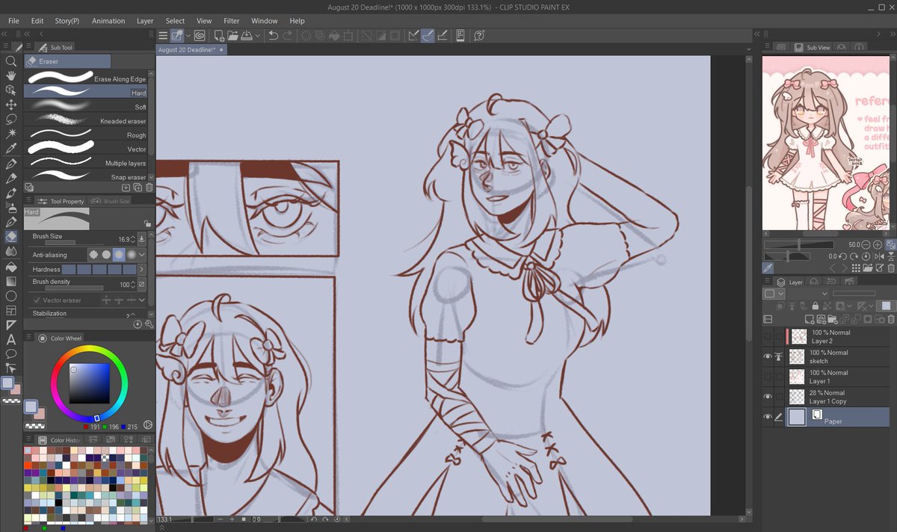Hide the sketch layer
Viewport: 897px width, 532px height.
click(768, 356)
